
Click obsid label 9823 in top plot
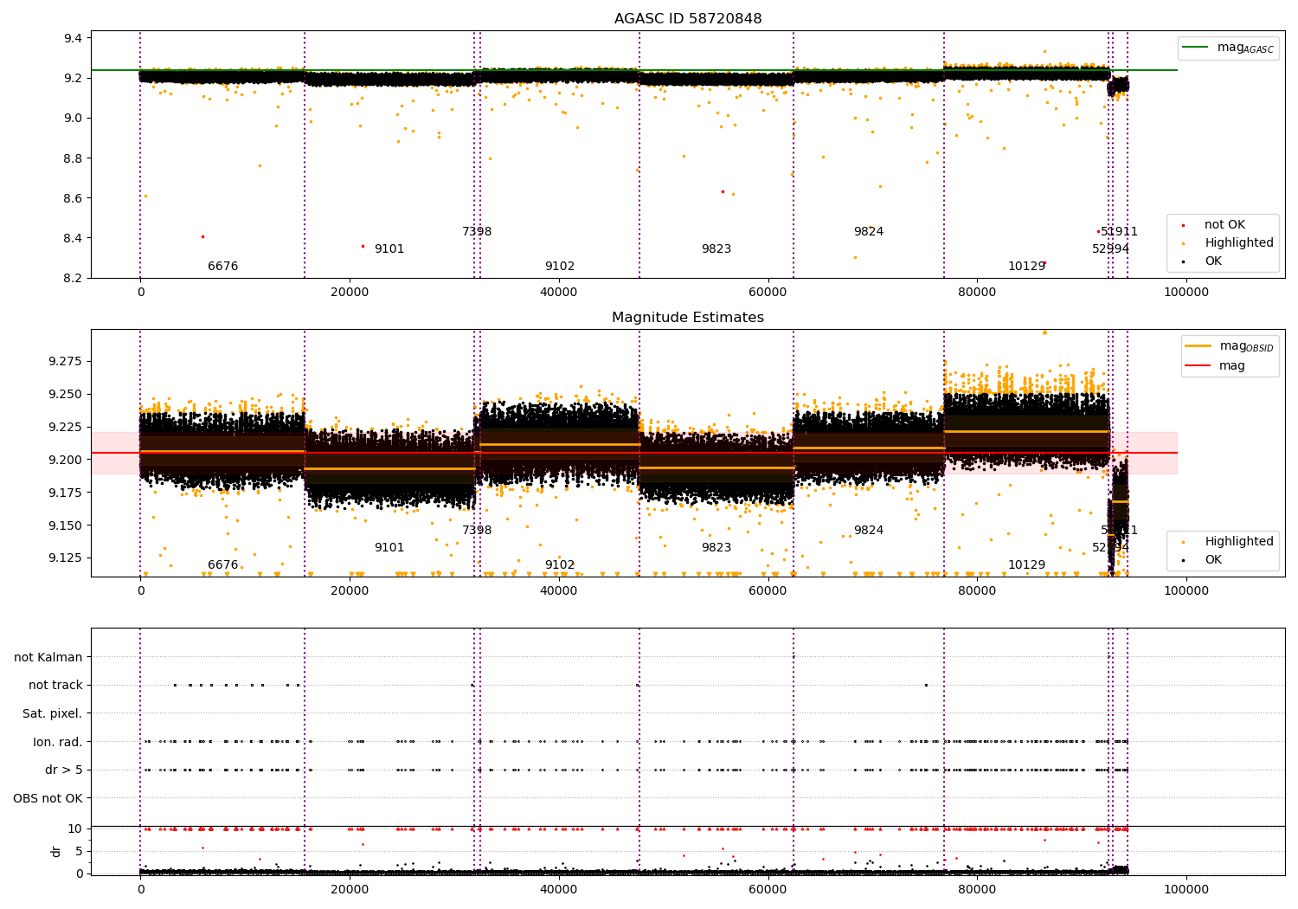pyautogui.click(x=716, y=249)
